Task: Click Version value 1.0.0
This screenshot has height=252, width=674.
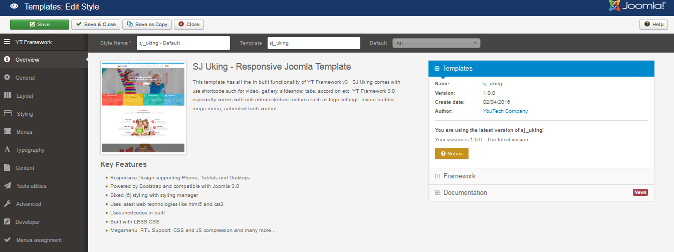Action: pos(489,93)
